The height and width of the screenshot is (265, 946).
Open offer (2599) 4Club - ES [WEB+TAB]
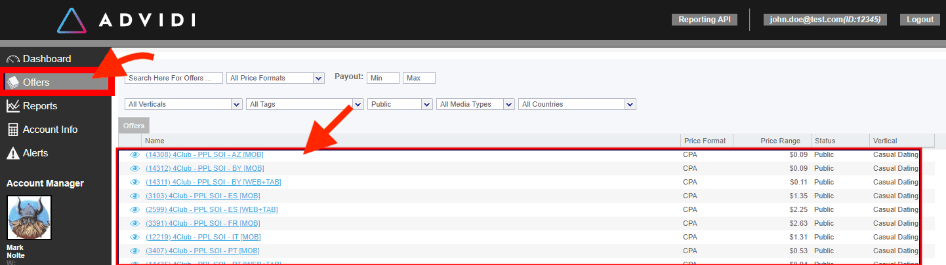click(211, 209)
